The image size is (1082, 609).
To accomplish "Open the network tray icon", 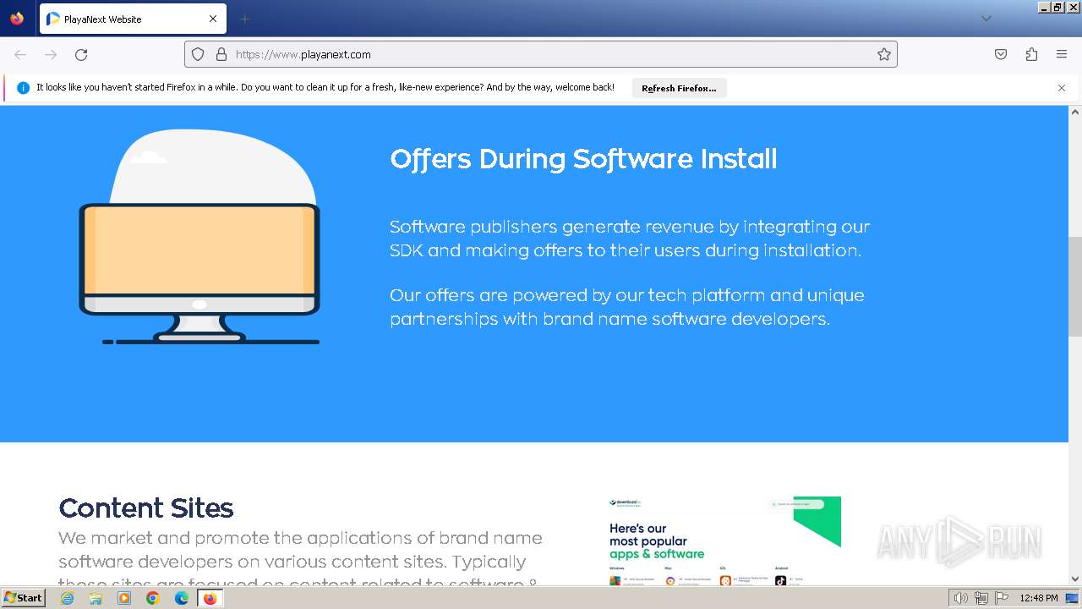I will (x=981, y=598).
